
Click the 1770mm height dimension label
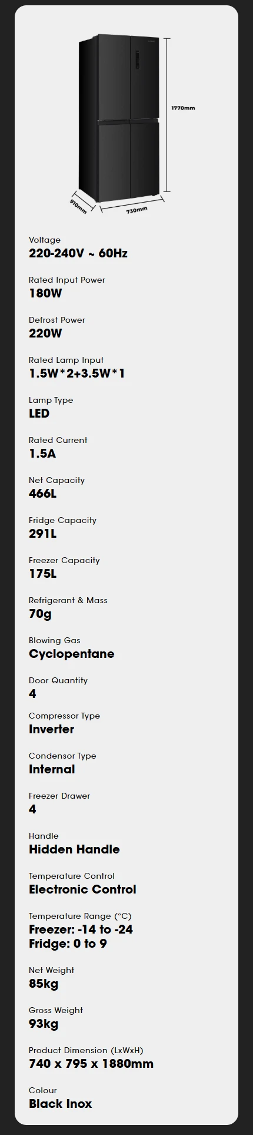(x=183, y=108)
